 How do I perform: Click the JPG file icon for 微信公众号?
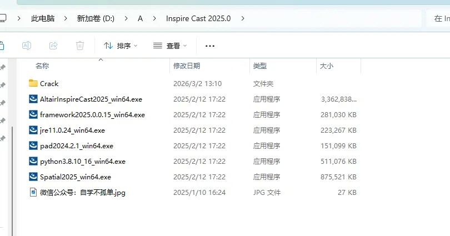pyautogui.click(x=33, y=192)
